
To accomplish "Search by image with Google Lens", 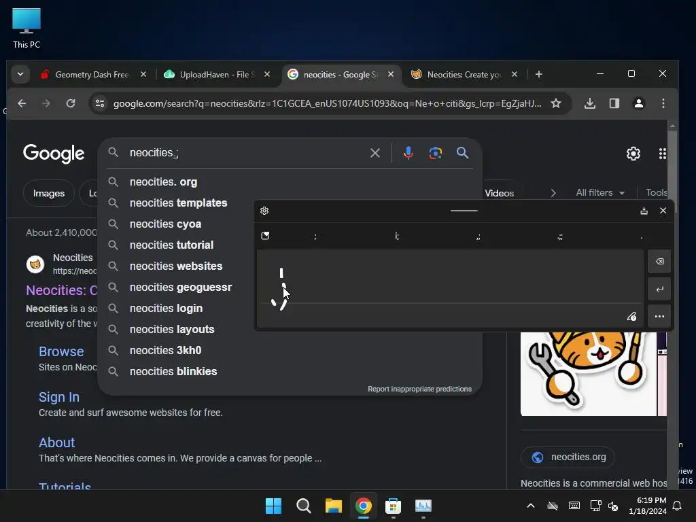I will (436, 153).
